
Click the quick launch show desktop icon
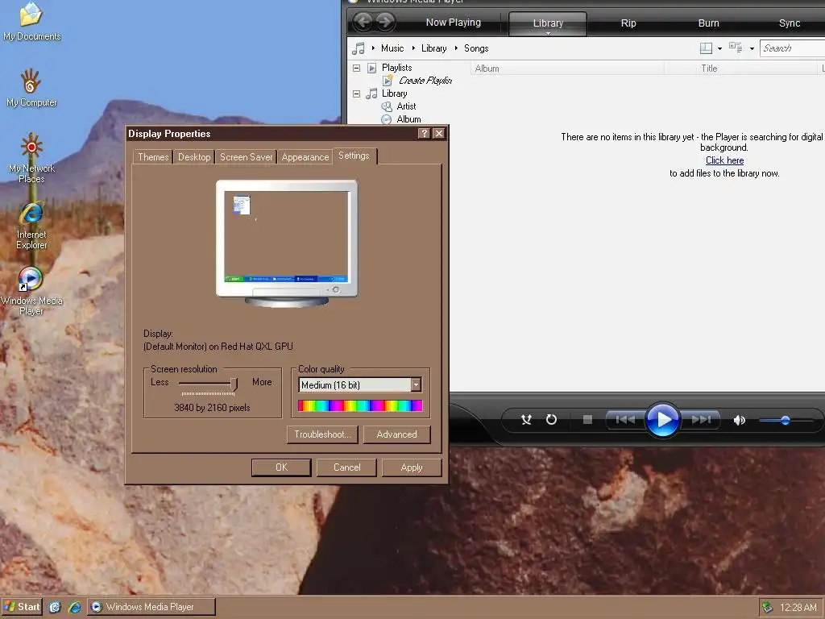pyautogui.click(x=55, y=608)
